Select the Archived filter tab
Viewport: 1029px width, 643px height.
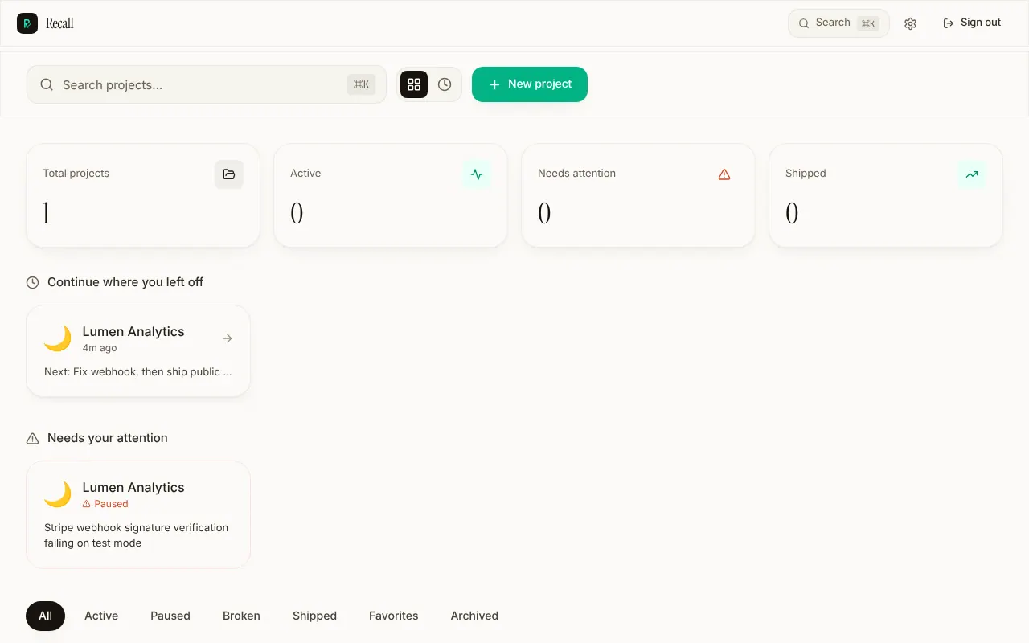pos(474,616)
